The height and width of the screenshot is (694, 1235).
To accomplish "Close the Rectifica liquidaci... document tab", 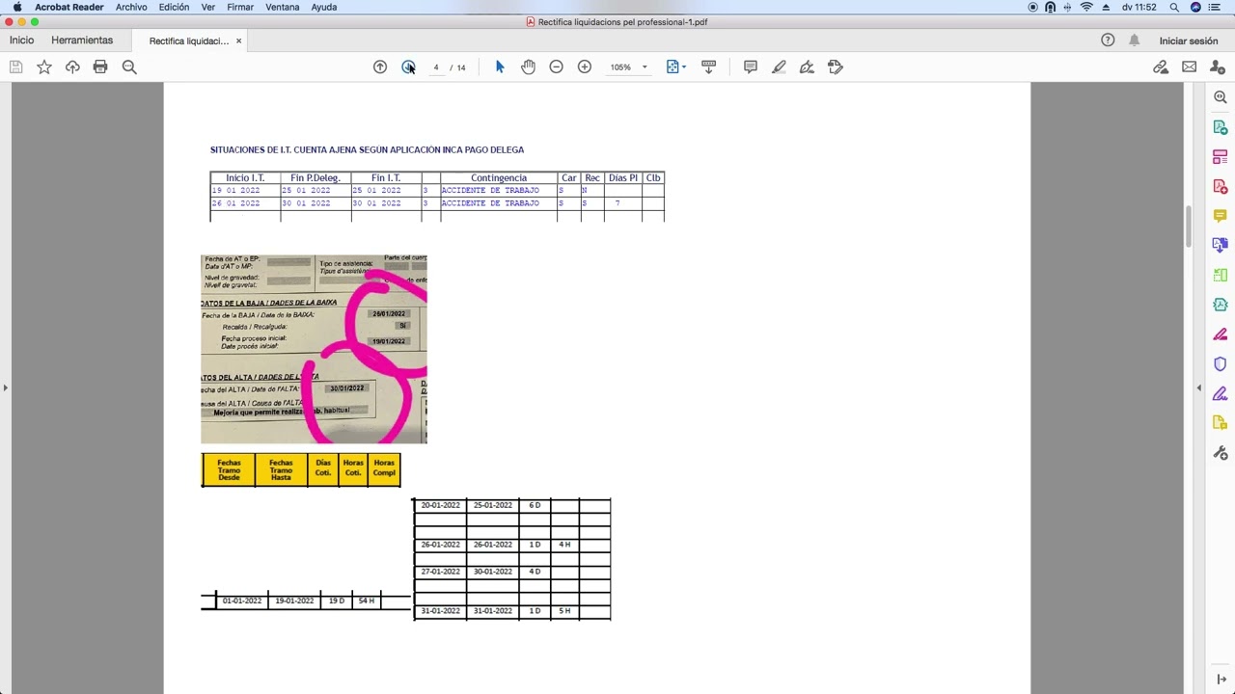I will coord(238,40).
